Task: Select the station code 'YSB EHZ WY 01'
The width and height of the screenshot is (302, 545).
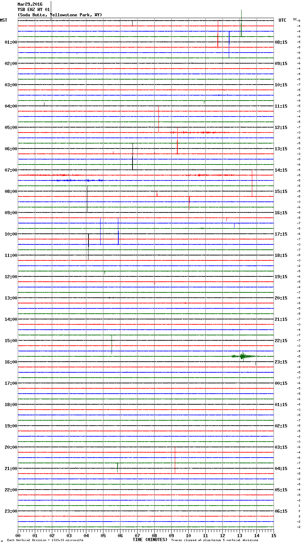Action: click(x=34, y=10)
